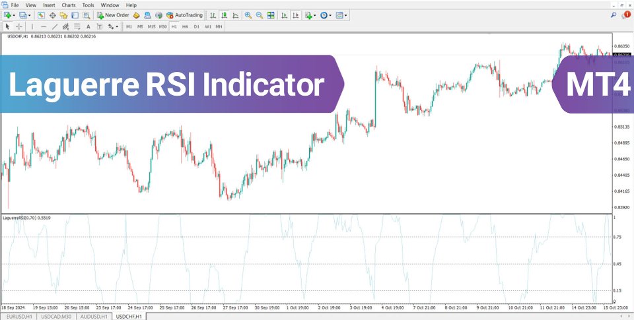This screenshot has width=634, height=320.
Task: Select the text 'A' tool
Action: [x=88, y=26]
